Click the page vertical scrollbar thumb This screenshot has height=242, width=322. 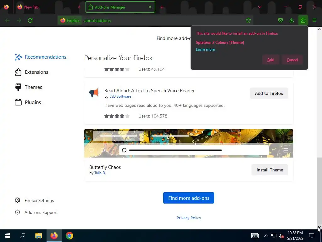(x=319, y=191)
